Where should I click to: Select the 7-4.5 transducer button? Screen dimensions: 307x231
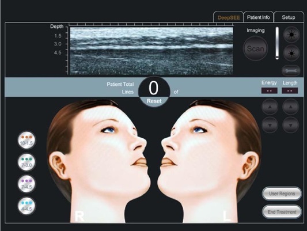pyautogui.click(x=26, y=184)
